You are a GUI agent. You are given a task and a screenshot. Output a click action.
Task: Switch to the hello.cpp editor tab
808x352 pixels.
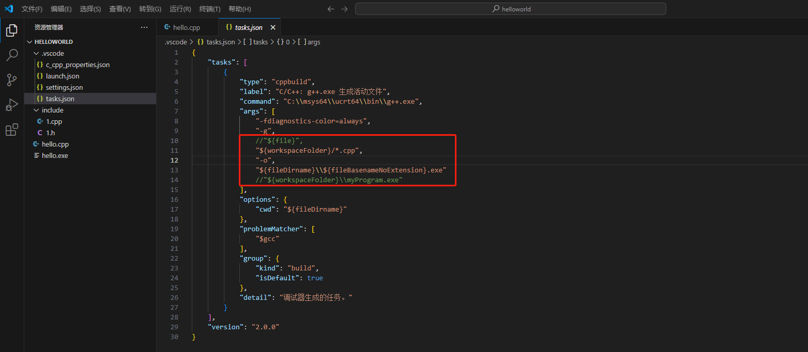(187, 27)
